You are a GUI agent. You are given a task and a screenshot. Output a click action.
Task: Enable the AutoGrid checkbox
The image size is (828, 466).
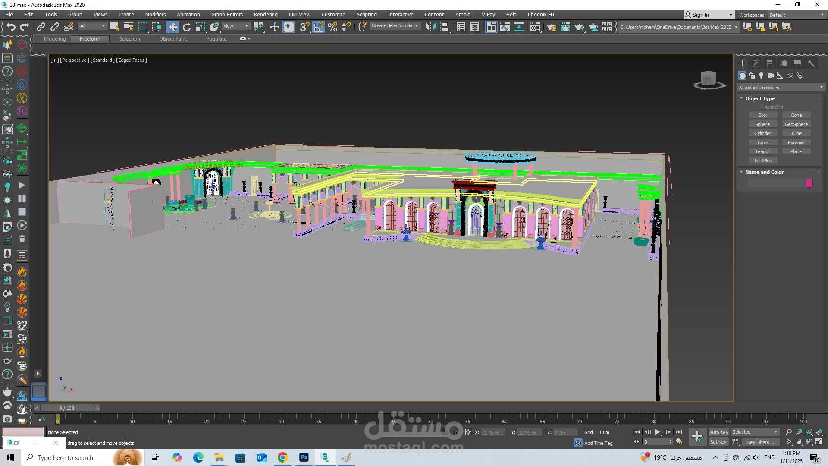point(762,107)
